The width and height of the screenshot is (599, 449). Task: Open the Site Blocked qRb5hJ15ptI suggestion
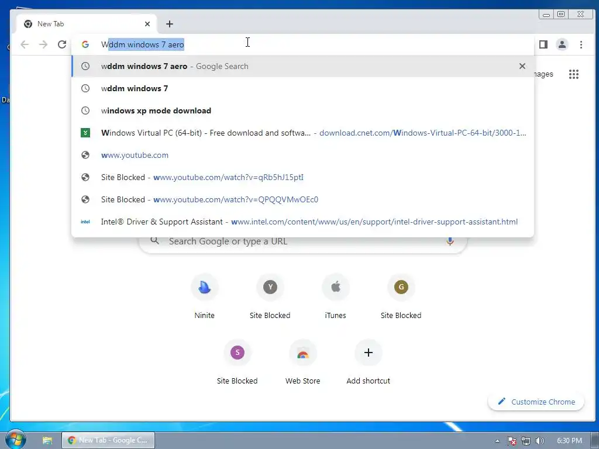[302, 177]
